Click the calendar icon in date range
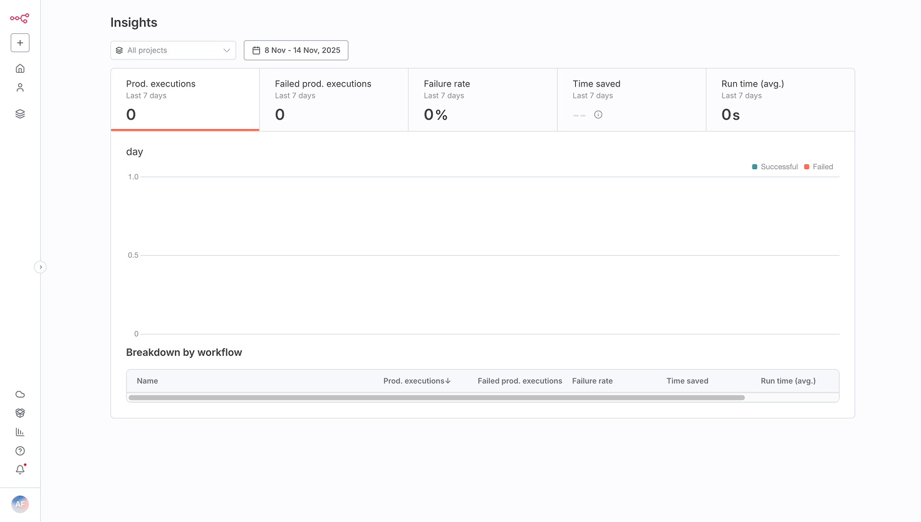Viewport: 921px width, 522px height. coord(256,50)
